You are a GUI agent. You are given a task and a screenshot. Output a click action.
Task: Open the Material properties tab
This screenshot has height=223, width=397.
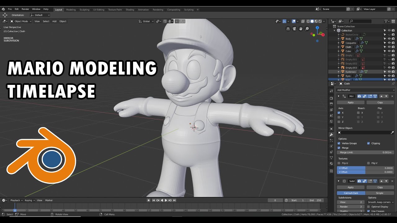click(331, 164)
